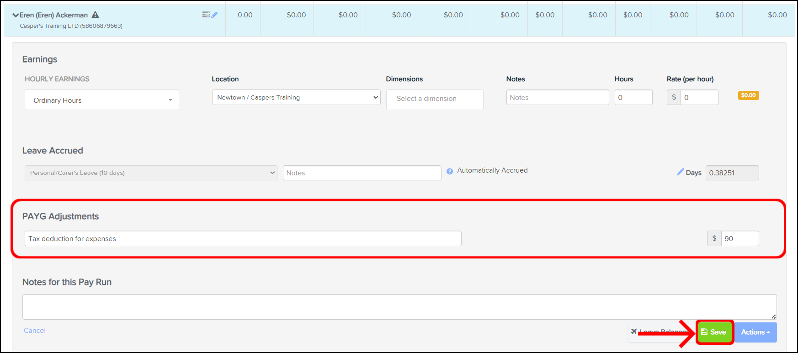The width and height of the screenshot is (798, 353).
Task: Open the Personal/Carer's Leave dropdown
Action: 151,173
